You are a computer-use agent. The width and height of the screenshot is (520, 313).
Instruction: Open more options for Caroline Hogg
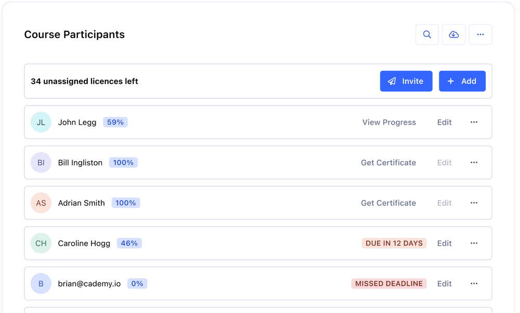tap(474, 243)
